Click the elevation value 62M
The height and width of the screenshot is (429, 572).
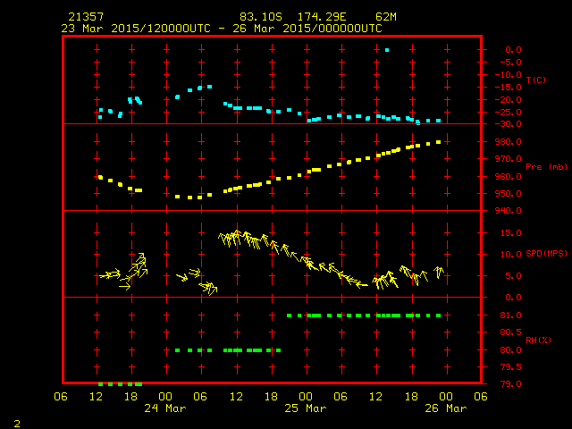pyautogui.click(x=386, y=17)
